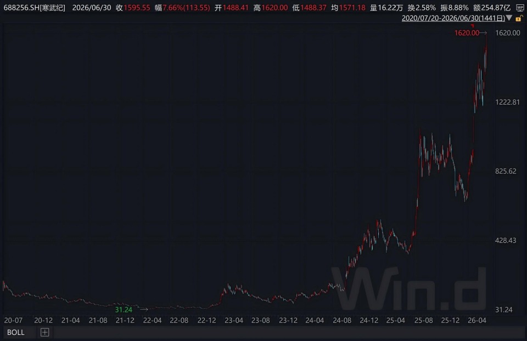Image resolution: width=527 pixels, height=341 pixels.
Task: Click the 21-12 time axis label
Action: coord(125,321)
